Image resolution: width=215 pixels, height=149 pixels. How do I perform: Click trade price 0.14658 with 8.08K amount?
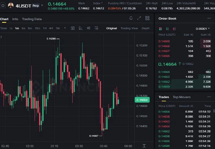[x=164, y=117]
